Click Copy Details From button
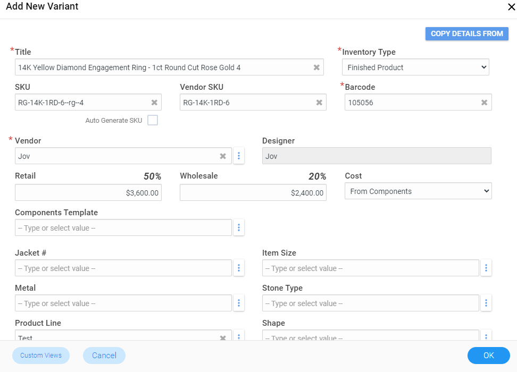Image resolution: width=517 pixels, height=372 pixels. coord(466,34)
